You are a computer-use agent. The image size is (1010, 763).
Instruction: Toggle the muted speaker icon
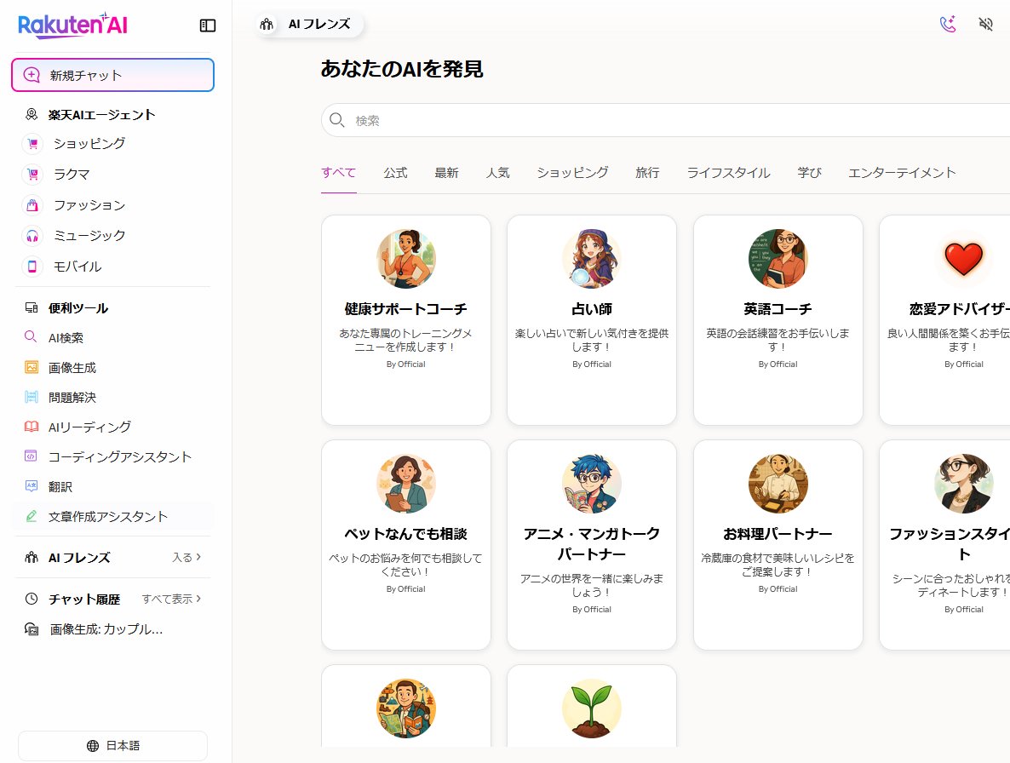click(985, 25)
